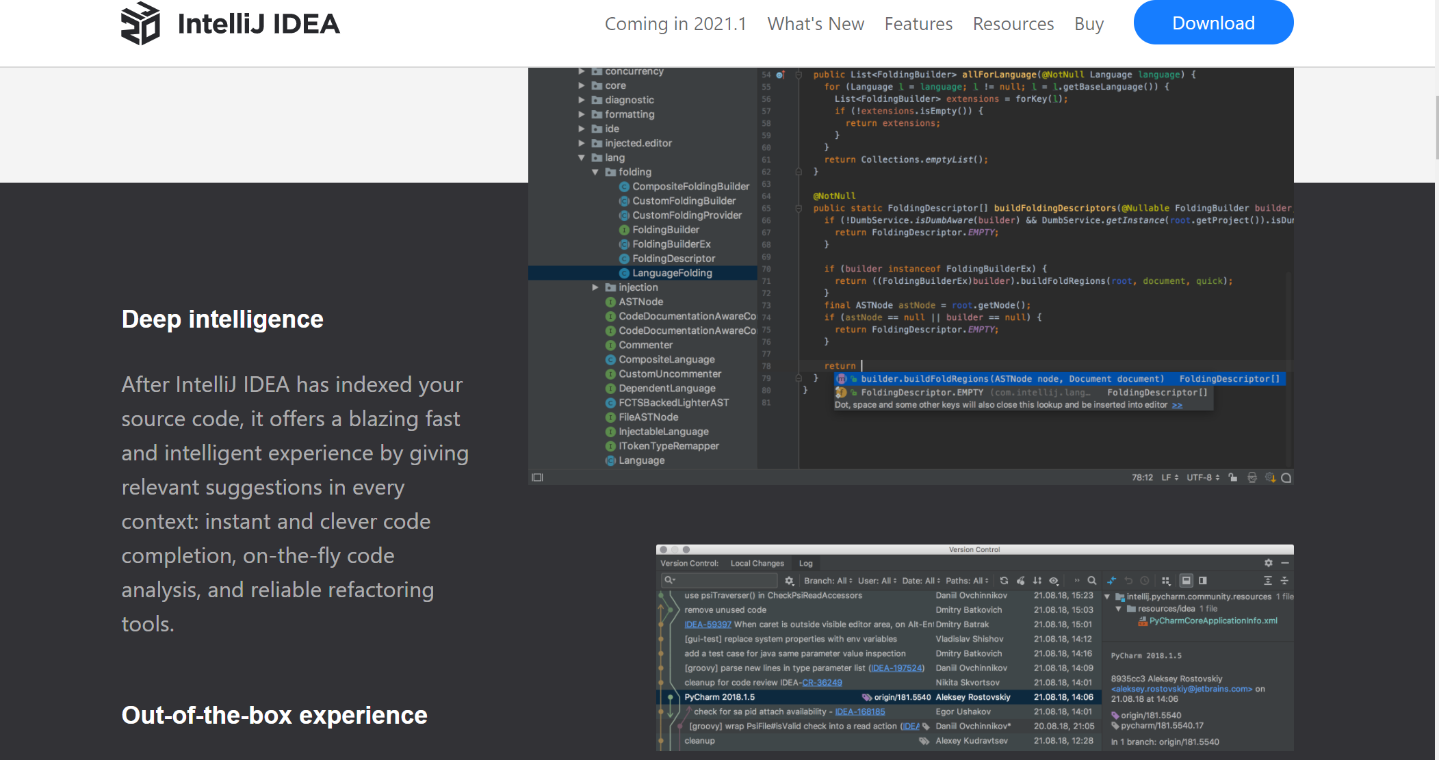The height and width of the screenshot is (760, 1439).
Task: Open the Paths: All filter dropdown
Action: coord(968,581)
